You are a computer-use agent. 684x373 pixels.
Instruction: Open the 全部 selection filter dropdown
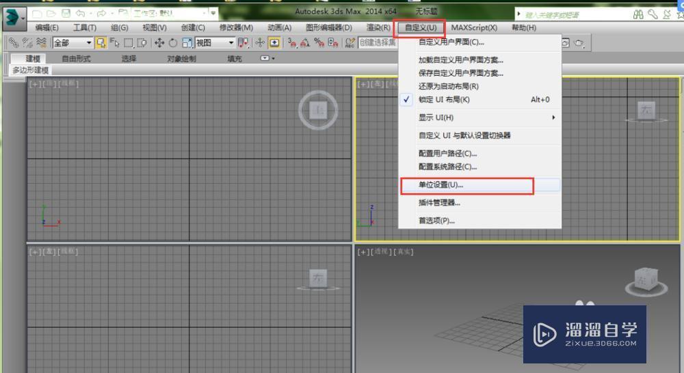[73, 43]
